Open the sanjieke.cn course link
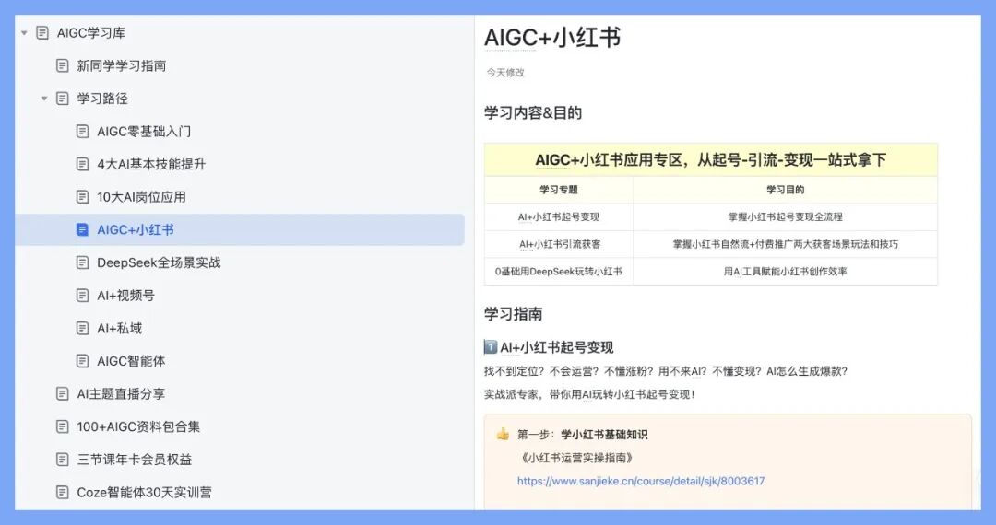The image size is (996, 525). (641, 481)
